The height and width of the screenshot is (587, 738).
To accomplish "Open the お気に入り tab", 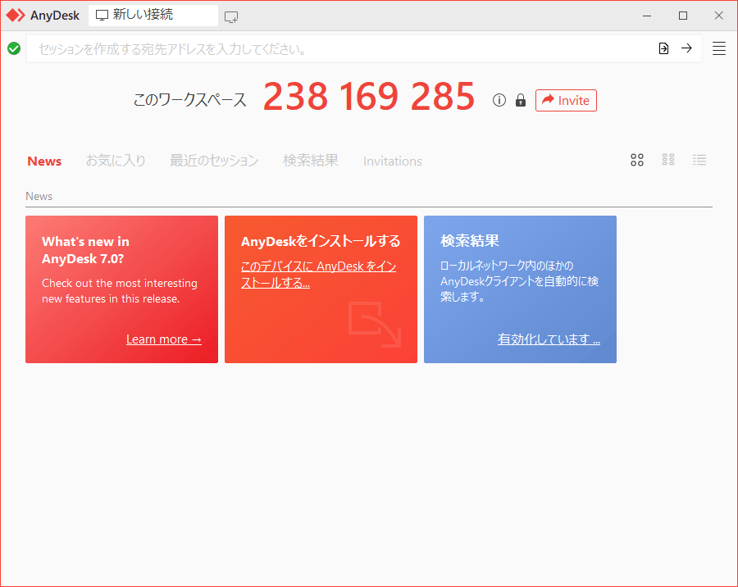I will pyautogui.click(x=116, y=161).
